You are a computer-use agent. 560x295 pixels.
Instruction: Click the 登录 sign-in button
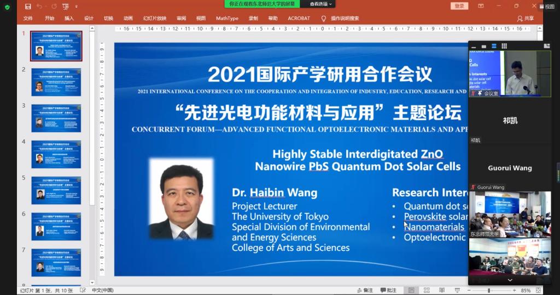click(x=459, y=6)
